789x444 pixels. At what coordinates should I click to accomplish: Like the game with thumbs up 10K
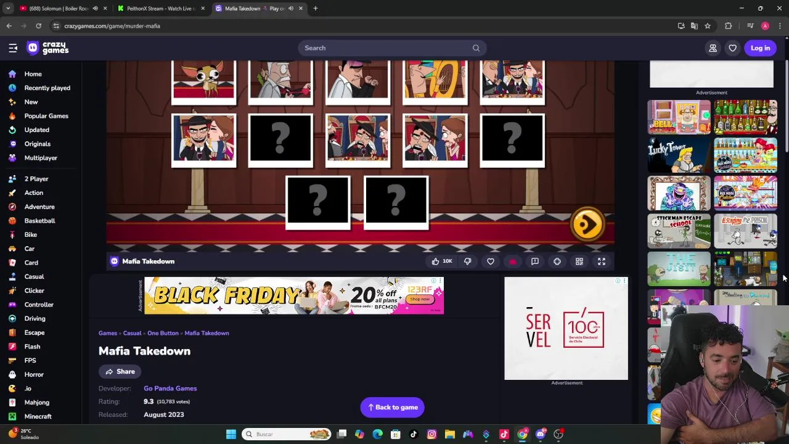[442, 261]
